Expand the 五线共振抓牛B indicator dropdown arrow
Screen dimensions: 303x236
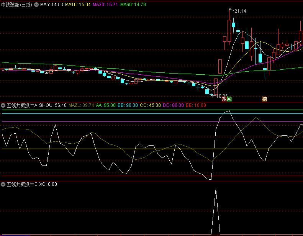(3, 184)
